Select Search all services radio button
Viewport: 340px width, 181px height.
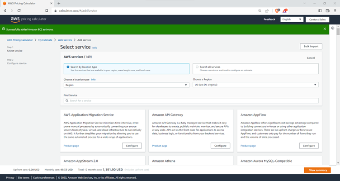coord(197,67)
